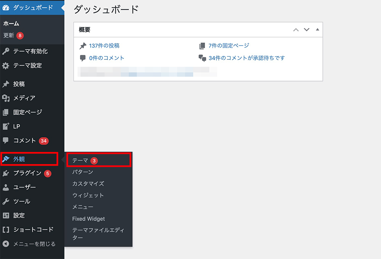381x259 pixels.
Task: Click the user icon beside ユーザー
Action: (x=6, y=187)
